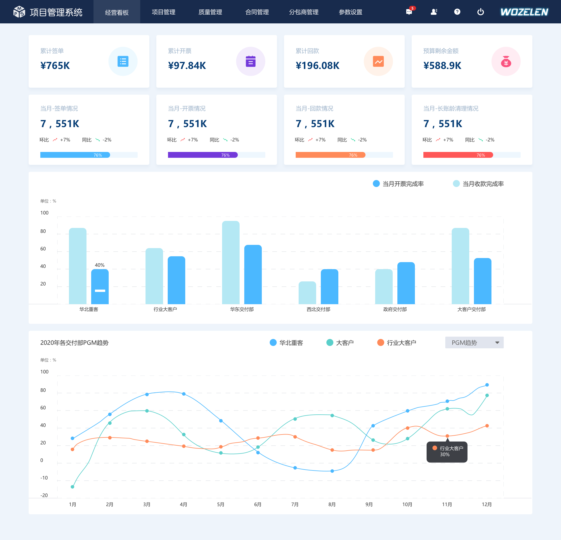
Task: Open the PGM趋势 dropdown
Action: [475, 342]
